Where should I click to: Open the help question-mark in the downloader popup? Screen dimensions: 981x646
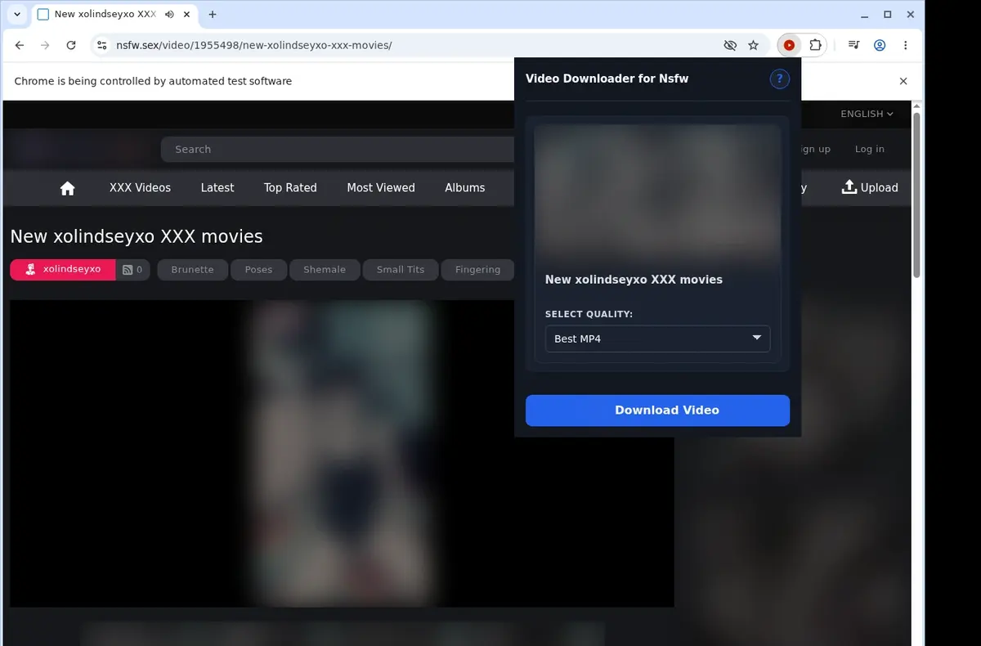(x=780, y=79)
